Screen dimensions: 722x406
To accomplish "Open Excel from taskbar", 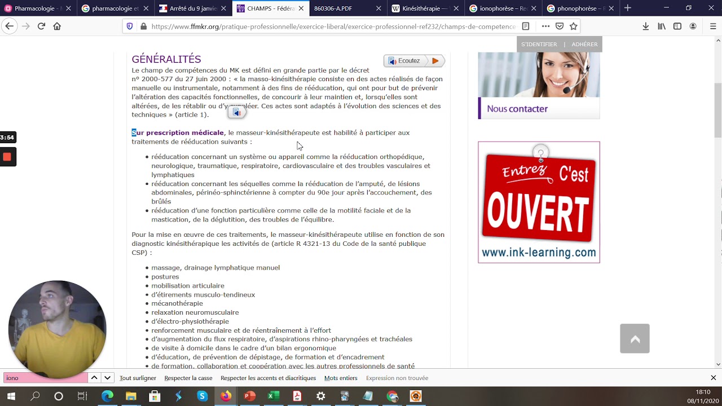I will 273,396.
